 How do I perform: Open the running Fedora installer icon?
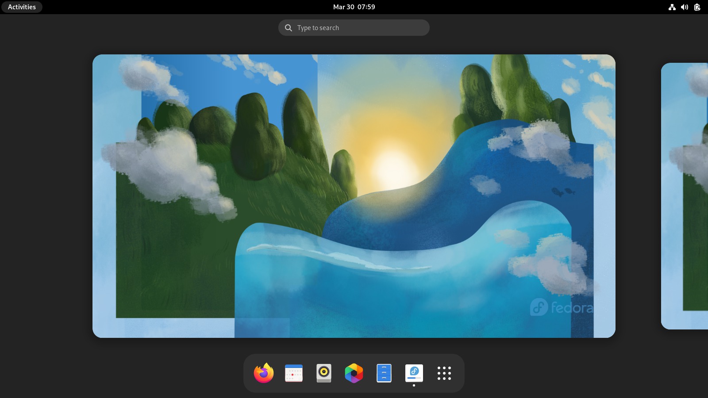click(414, 373)
